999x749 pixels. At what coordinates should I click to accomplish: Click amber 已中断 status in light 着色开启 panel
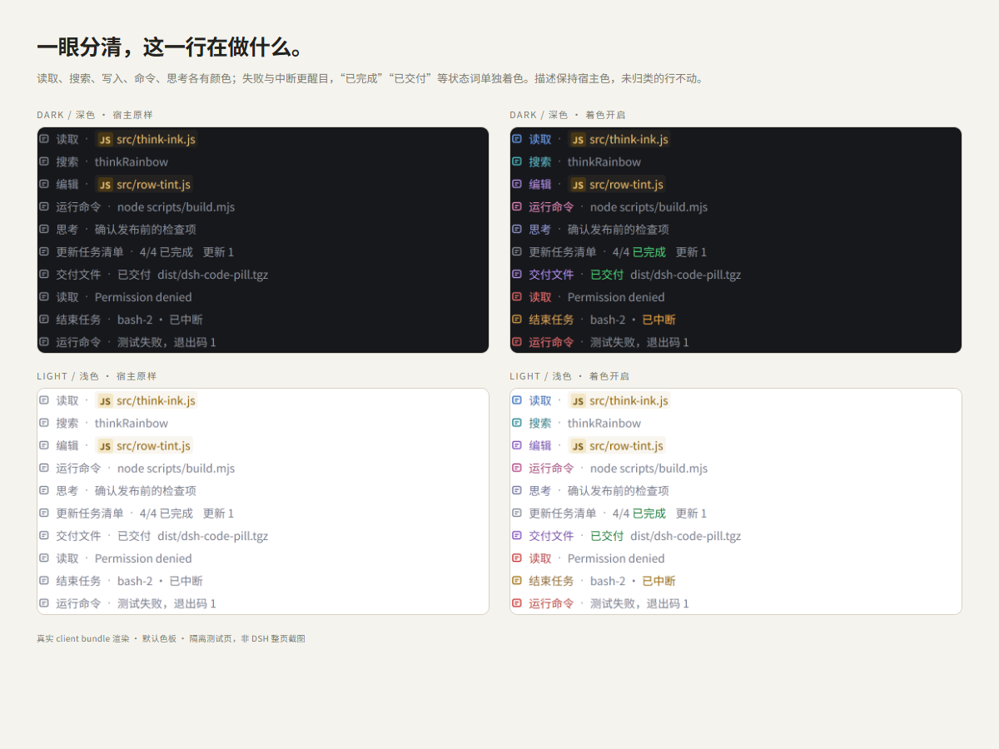coord(659,581)
